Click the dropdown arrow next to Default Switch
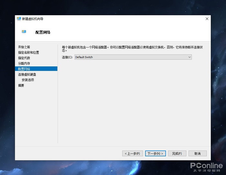Image resolution: width=226 pixels, height=175 pixels. pyautogui.click(x=190, y=57)
